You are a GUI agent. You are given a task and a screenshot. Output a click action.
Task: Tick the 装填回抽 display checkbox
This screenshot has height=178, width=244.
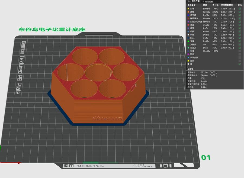coord(239,57)
